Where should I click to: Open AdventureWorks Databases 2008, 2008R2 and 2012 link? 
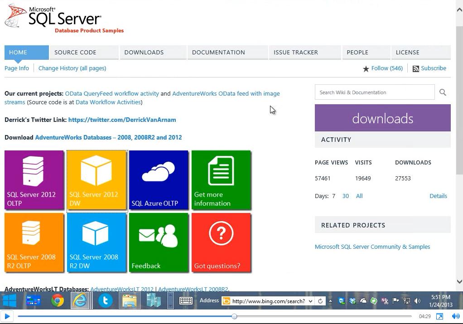click(108, 137)
